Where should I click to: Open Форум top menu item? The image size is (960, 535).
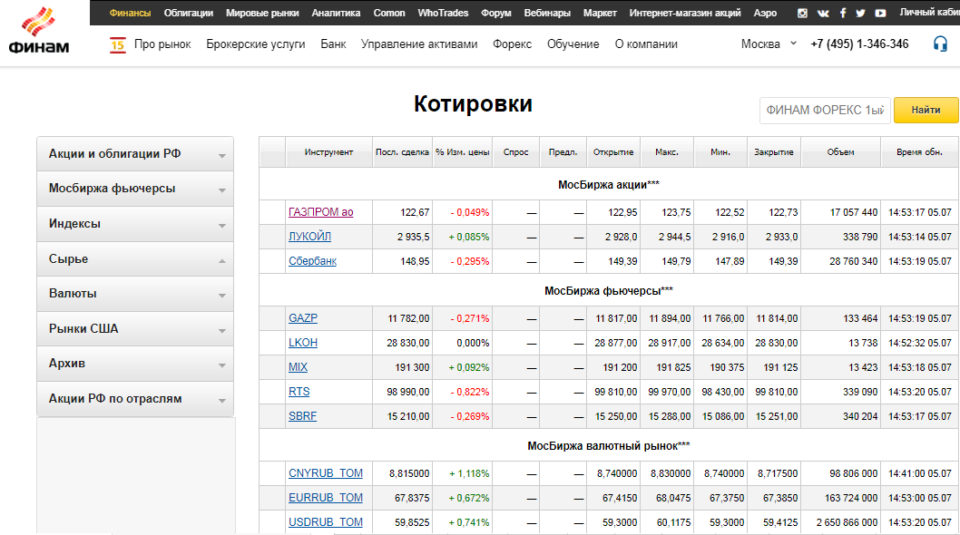click(496, 13)
